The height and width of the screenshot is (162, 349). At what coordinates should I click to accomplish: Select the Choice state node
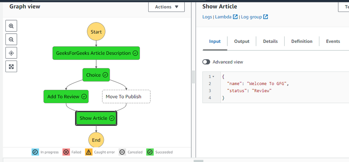point(96,75)
